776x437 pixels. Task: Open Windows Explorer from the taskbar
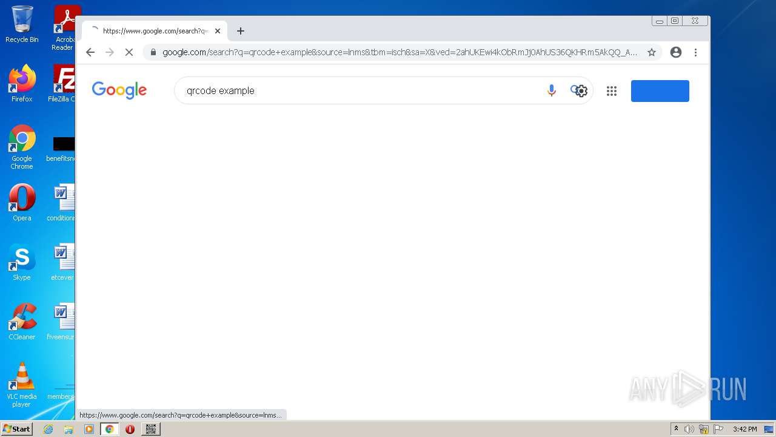[x=69, y=429]
